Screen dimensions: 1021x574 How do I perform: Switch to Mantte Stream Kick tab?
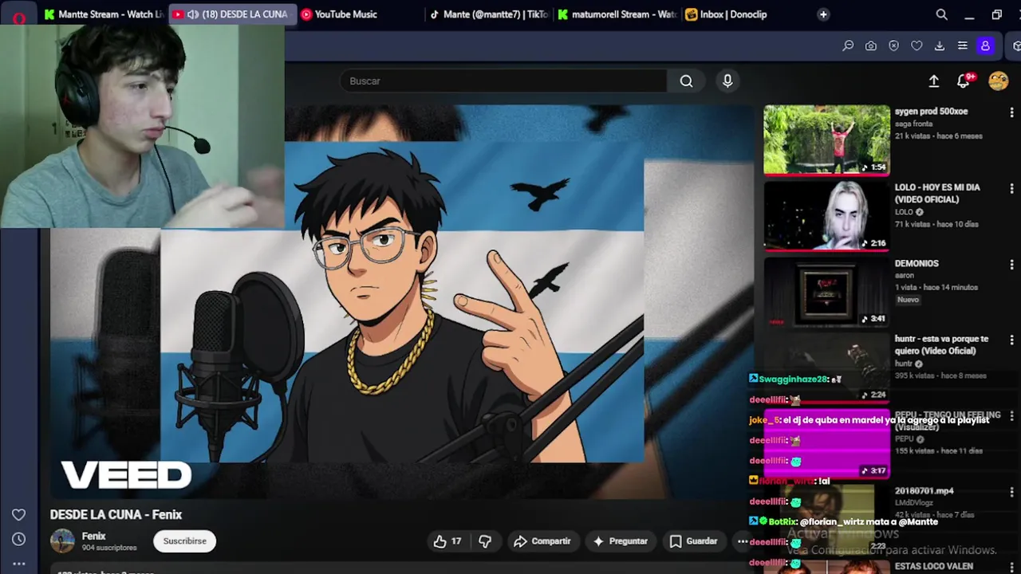click(104, 14)
